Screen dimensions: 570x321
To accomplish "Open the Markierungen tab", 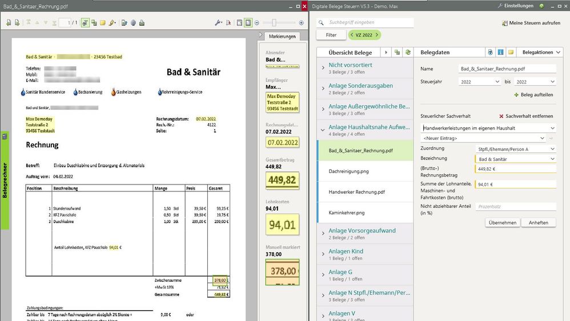I will click(x=282, y=37).
